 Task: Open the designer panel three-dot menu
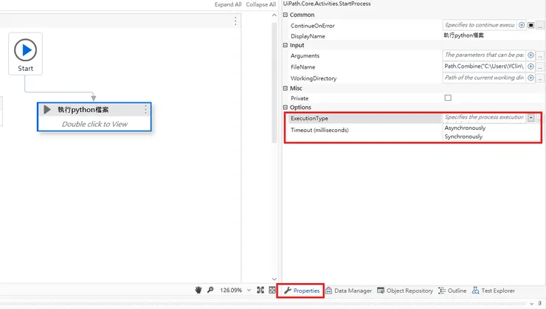tap(235, 21)
